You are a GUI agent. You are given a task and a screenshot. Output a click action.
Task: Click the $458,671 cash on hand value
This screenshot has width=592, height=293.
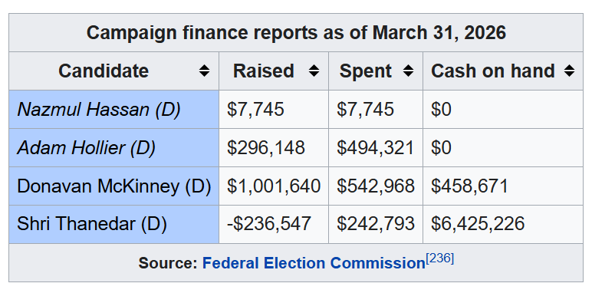pos(469,186)
